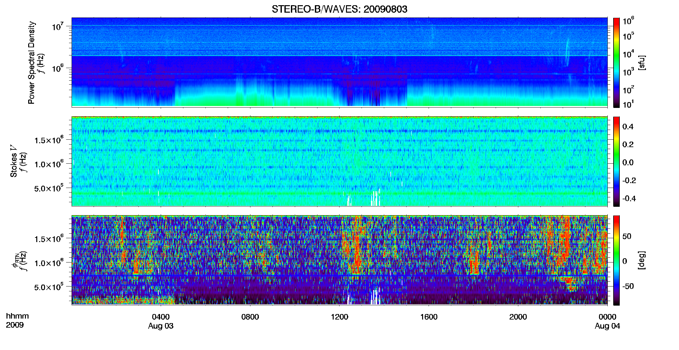Click the 0800 time tick label
This screenshot has width=679, height=350.
[250, 317]
